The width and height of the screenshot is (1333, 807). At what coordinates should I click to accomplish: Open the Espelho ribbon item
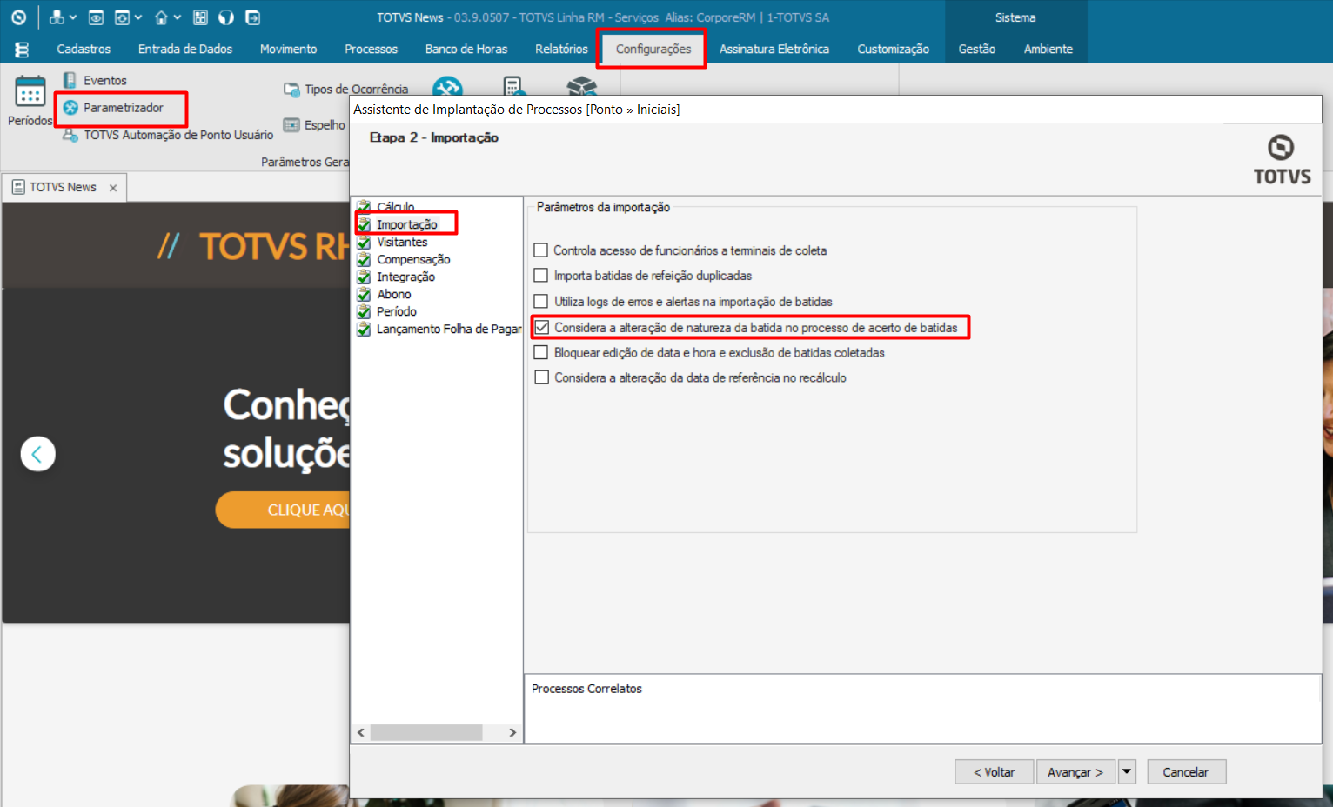(315, 125)
